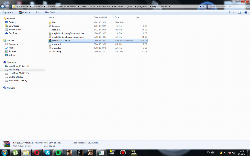Screen dimensions: 250x156
Task: Click deathmatch breadcrumb in address bar
Action: [x=105, y=6]
